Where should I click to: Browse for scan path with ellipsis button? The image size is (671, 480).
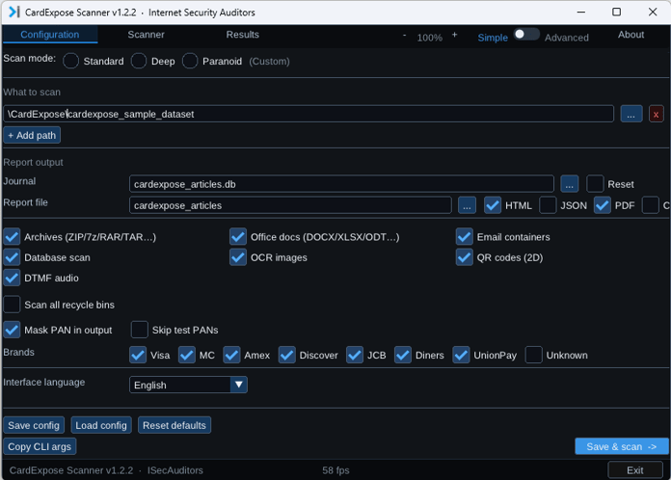[631, 115]
